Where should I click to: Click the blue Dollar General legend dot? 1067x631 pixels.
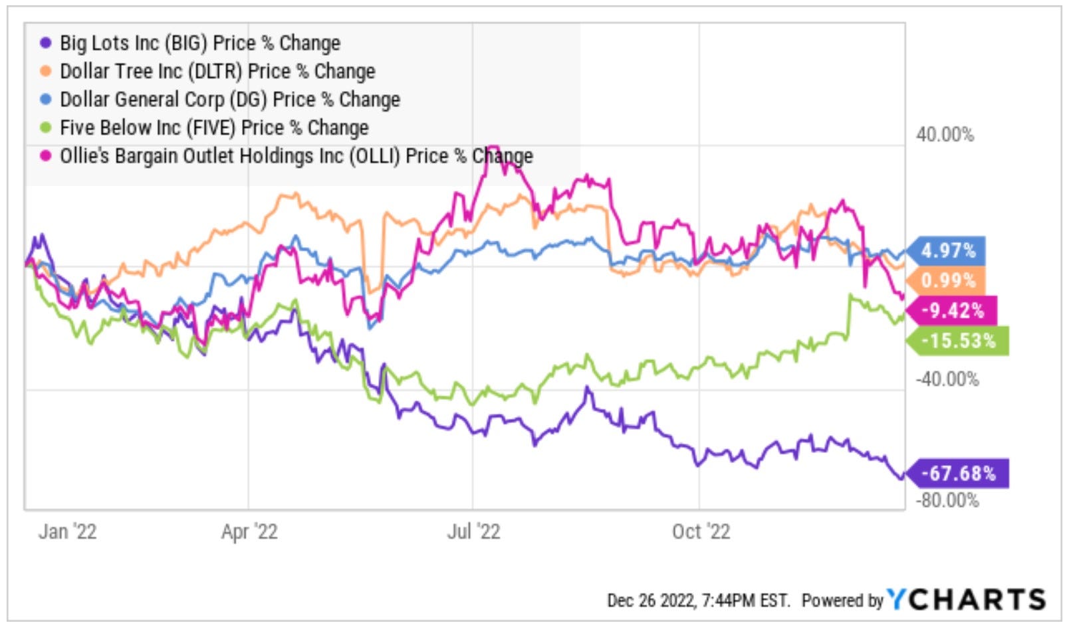tap(45, 100)
